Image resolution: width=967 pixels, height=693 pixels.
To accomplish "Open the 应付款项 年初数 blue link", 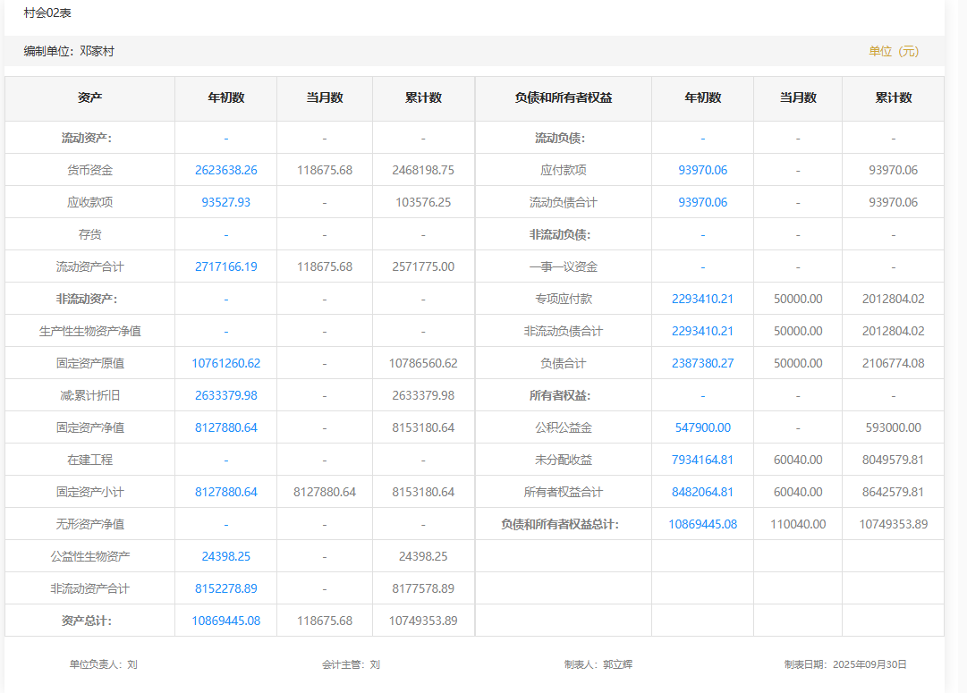I will [x=702, y=170].
